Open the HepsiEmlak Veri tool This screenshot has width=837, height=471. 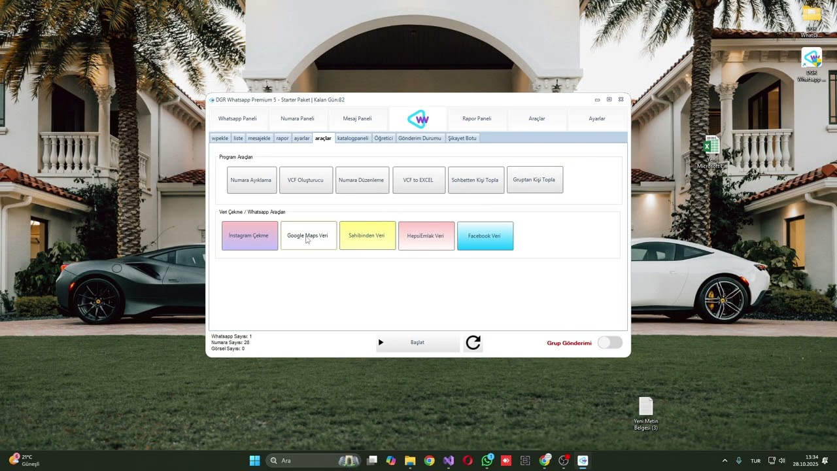426,235
